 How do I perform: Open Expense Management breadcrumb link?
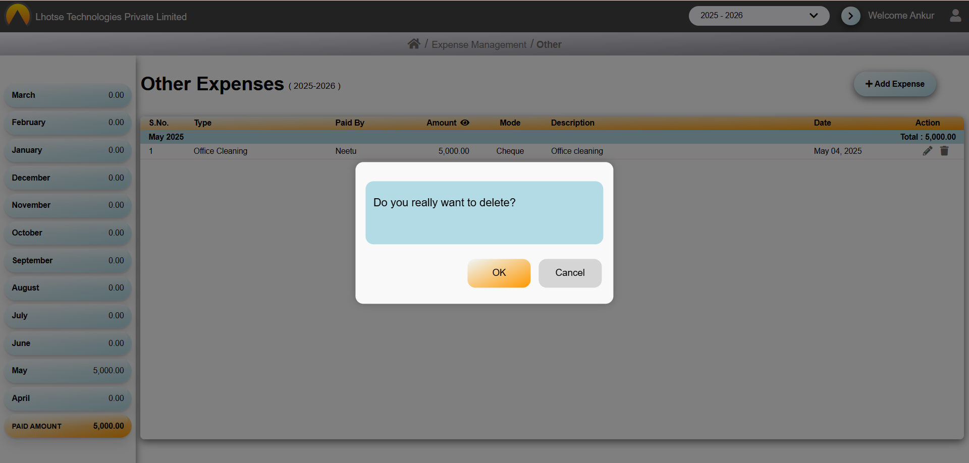tap(478, 44)
